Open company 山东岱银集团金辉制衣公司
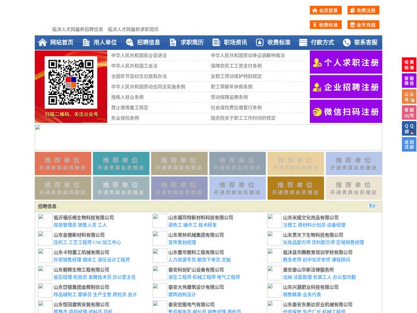Viewport: 417px width, 313px height. [82, 287]
